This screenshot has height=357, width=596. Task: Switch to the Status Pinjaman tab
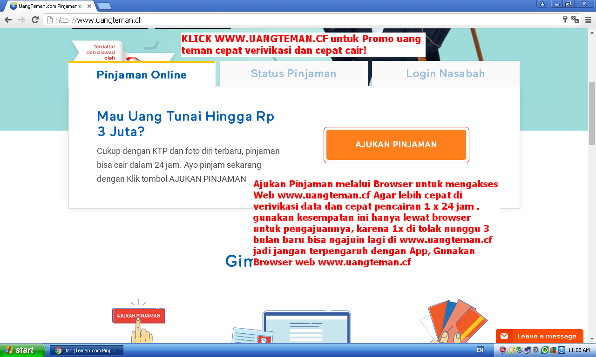[x=293, y=73]
